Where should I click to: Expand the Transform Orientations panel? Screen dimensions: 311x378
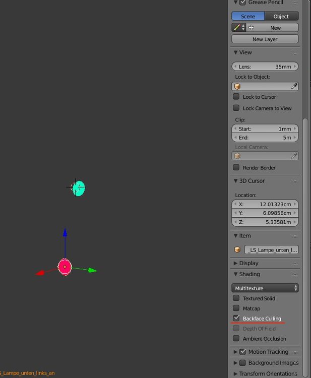point(235,373)
